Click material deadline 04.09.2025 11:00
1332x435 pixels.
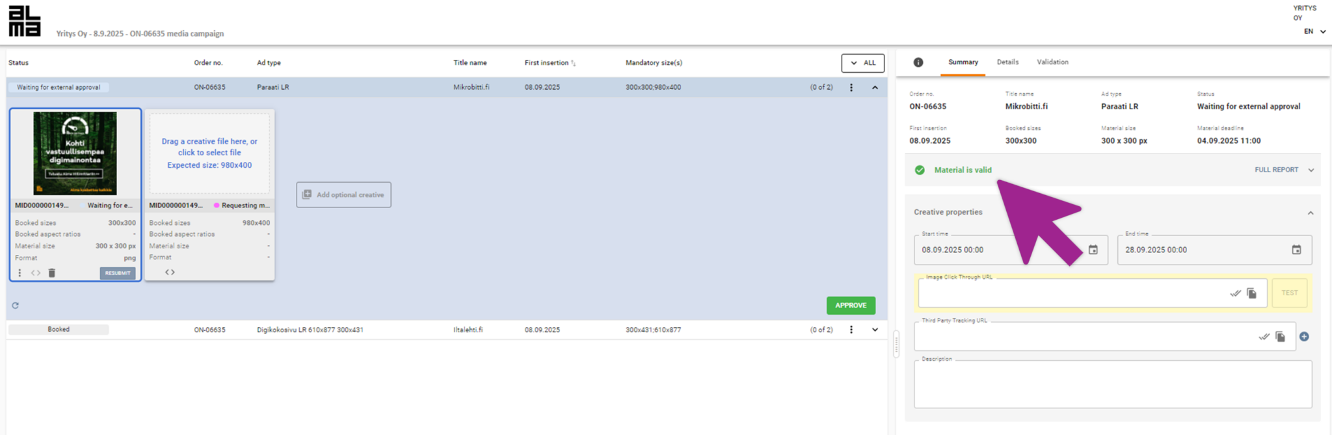[x=1229, y=140]
